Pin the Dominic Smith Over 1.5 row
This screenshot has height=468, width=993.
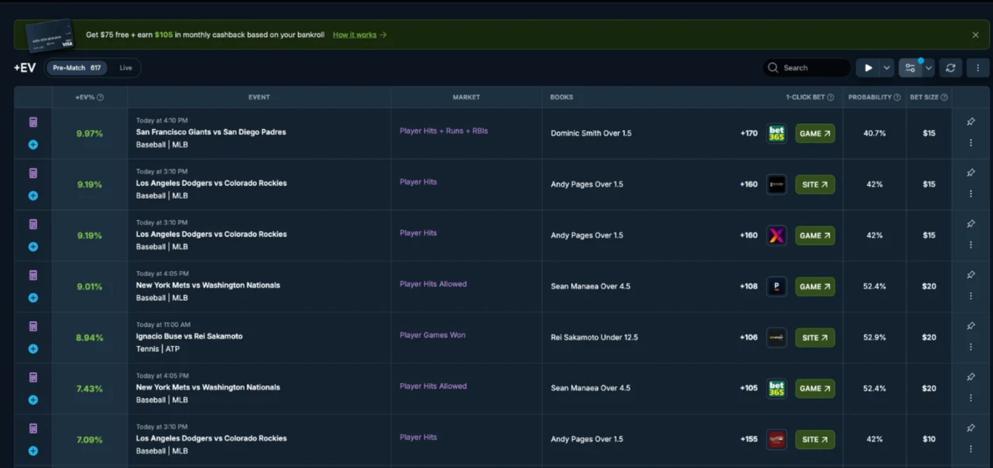971,122
